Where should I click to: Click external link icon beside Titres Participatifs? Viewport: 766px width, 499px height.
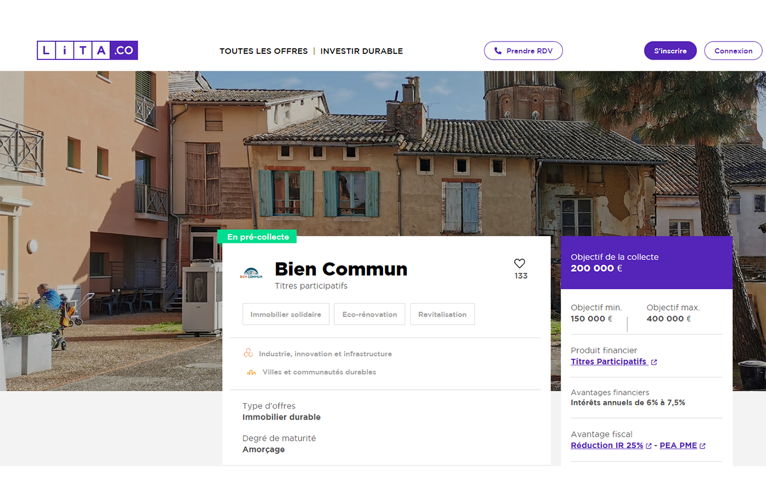pyautogui.click(x=654, y=362)
